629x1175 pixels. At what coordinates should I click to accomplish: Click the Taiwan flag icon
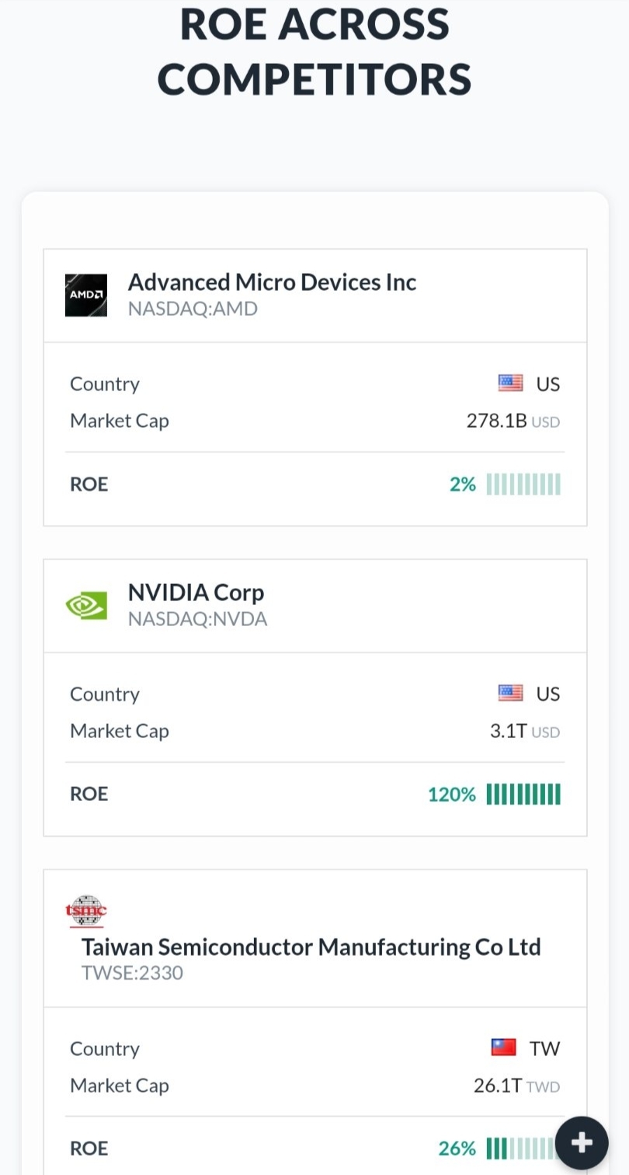(503, 1047)
